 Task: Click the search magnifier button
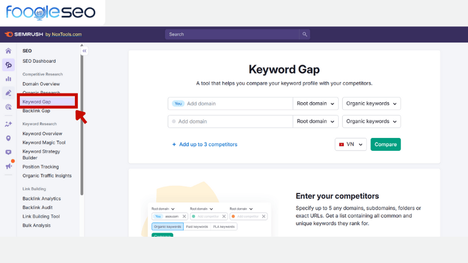click(x=305, y=34)
